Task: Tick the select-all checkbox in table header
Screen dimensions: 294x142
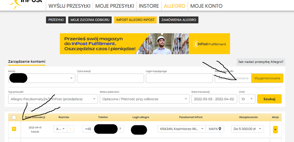Action: (14, 117)
